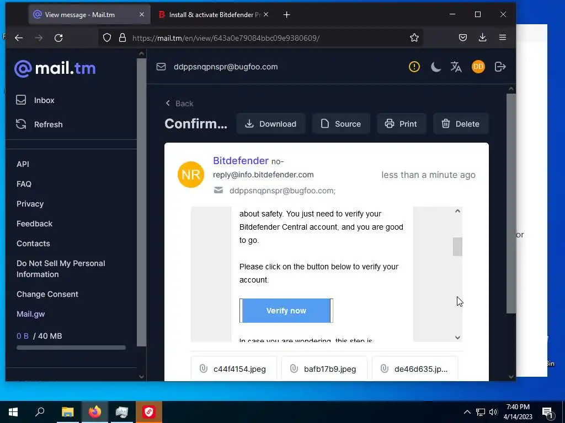The height and width of the screenshot is (423, 565).
Task: Open attachment c44f4154.jpeg
Action: pos(234,368)
